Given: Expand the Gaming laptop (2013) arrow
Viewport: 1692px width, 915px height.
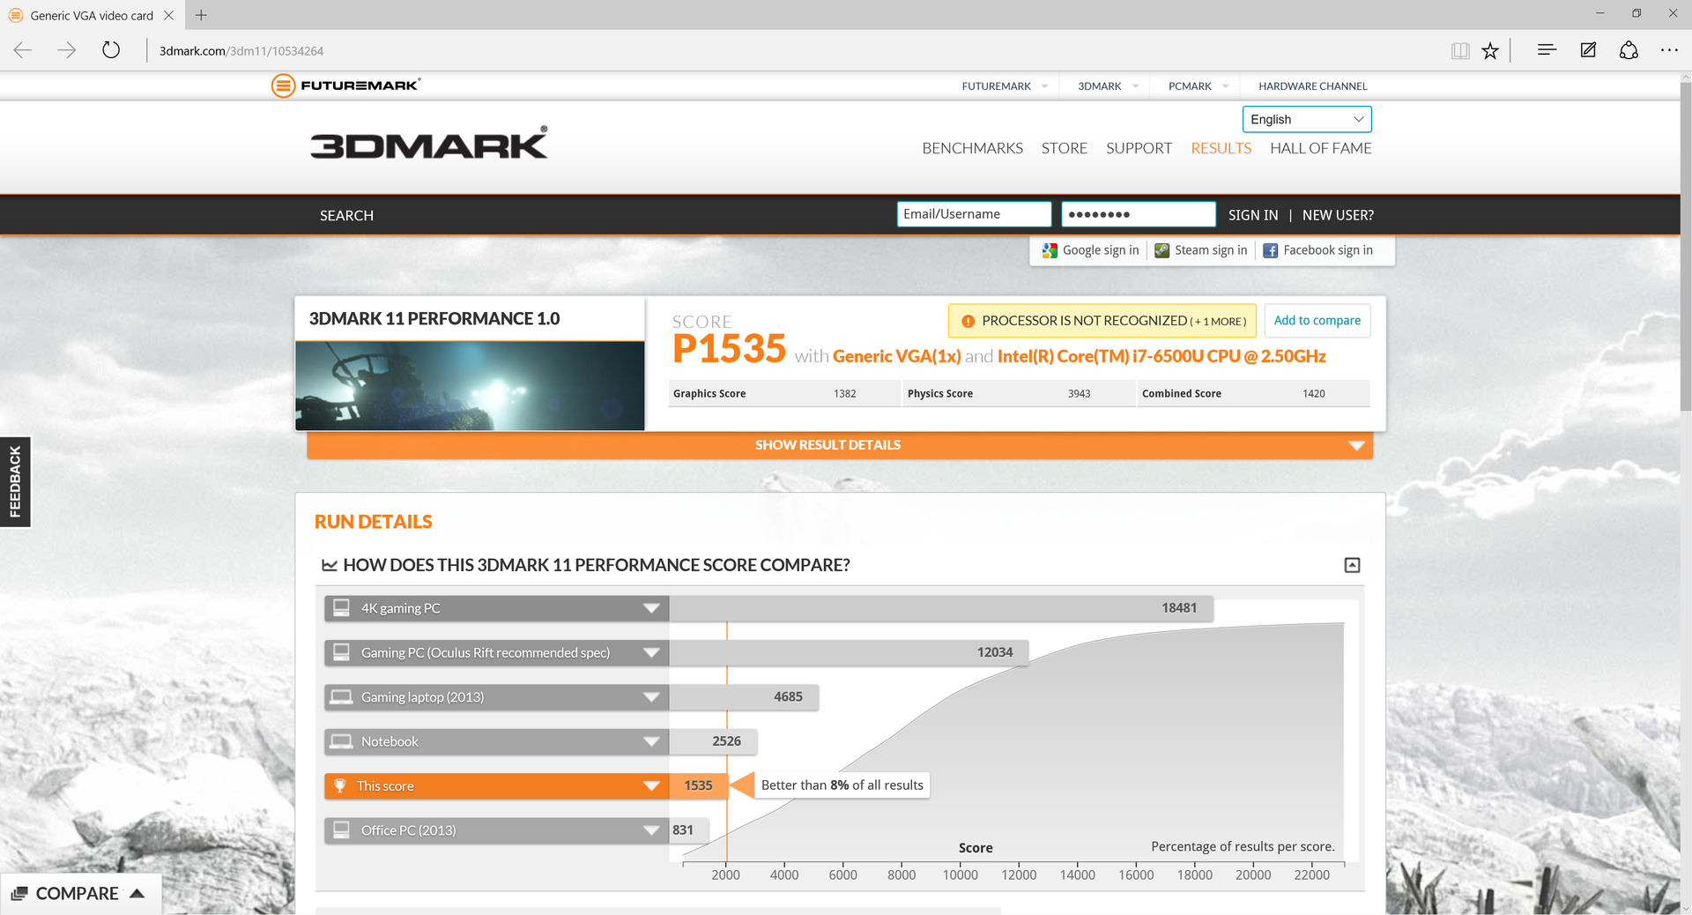Looking at the screenshot, I should click(x=651, y=697).
